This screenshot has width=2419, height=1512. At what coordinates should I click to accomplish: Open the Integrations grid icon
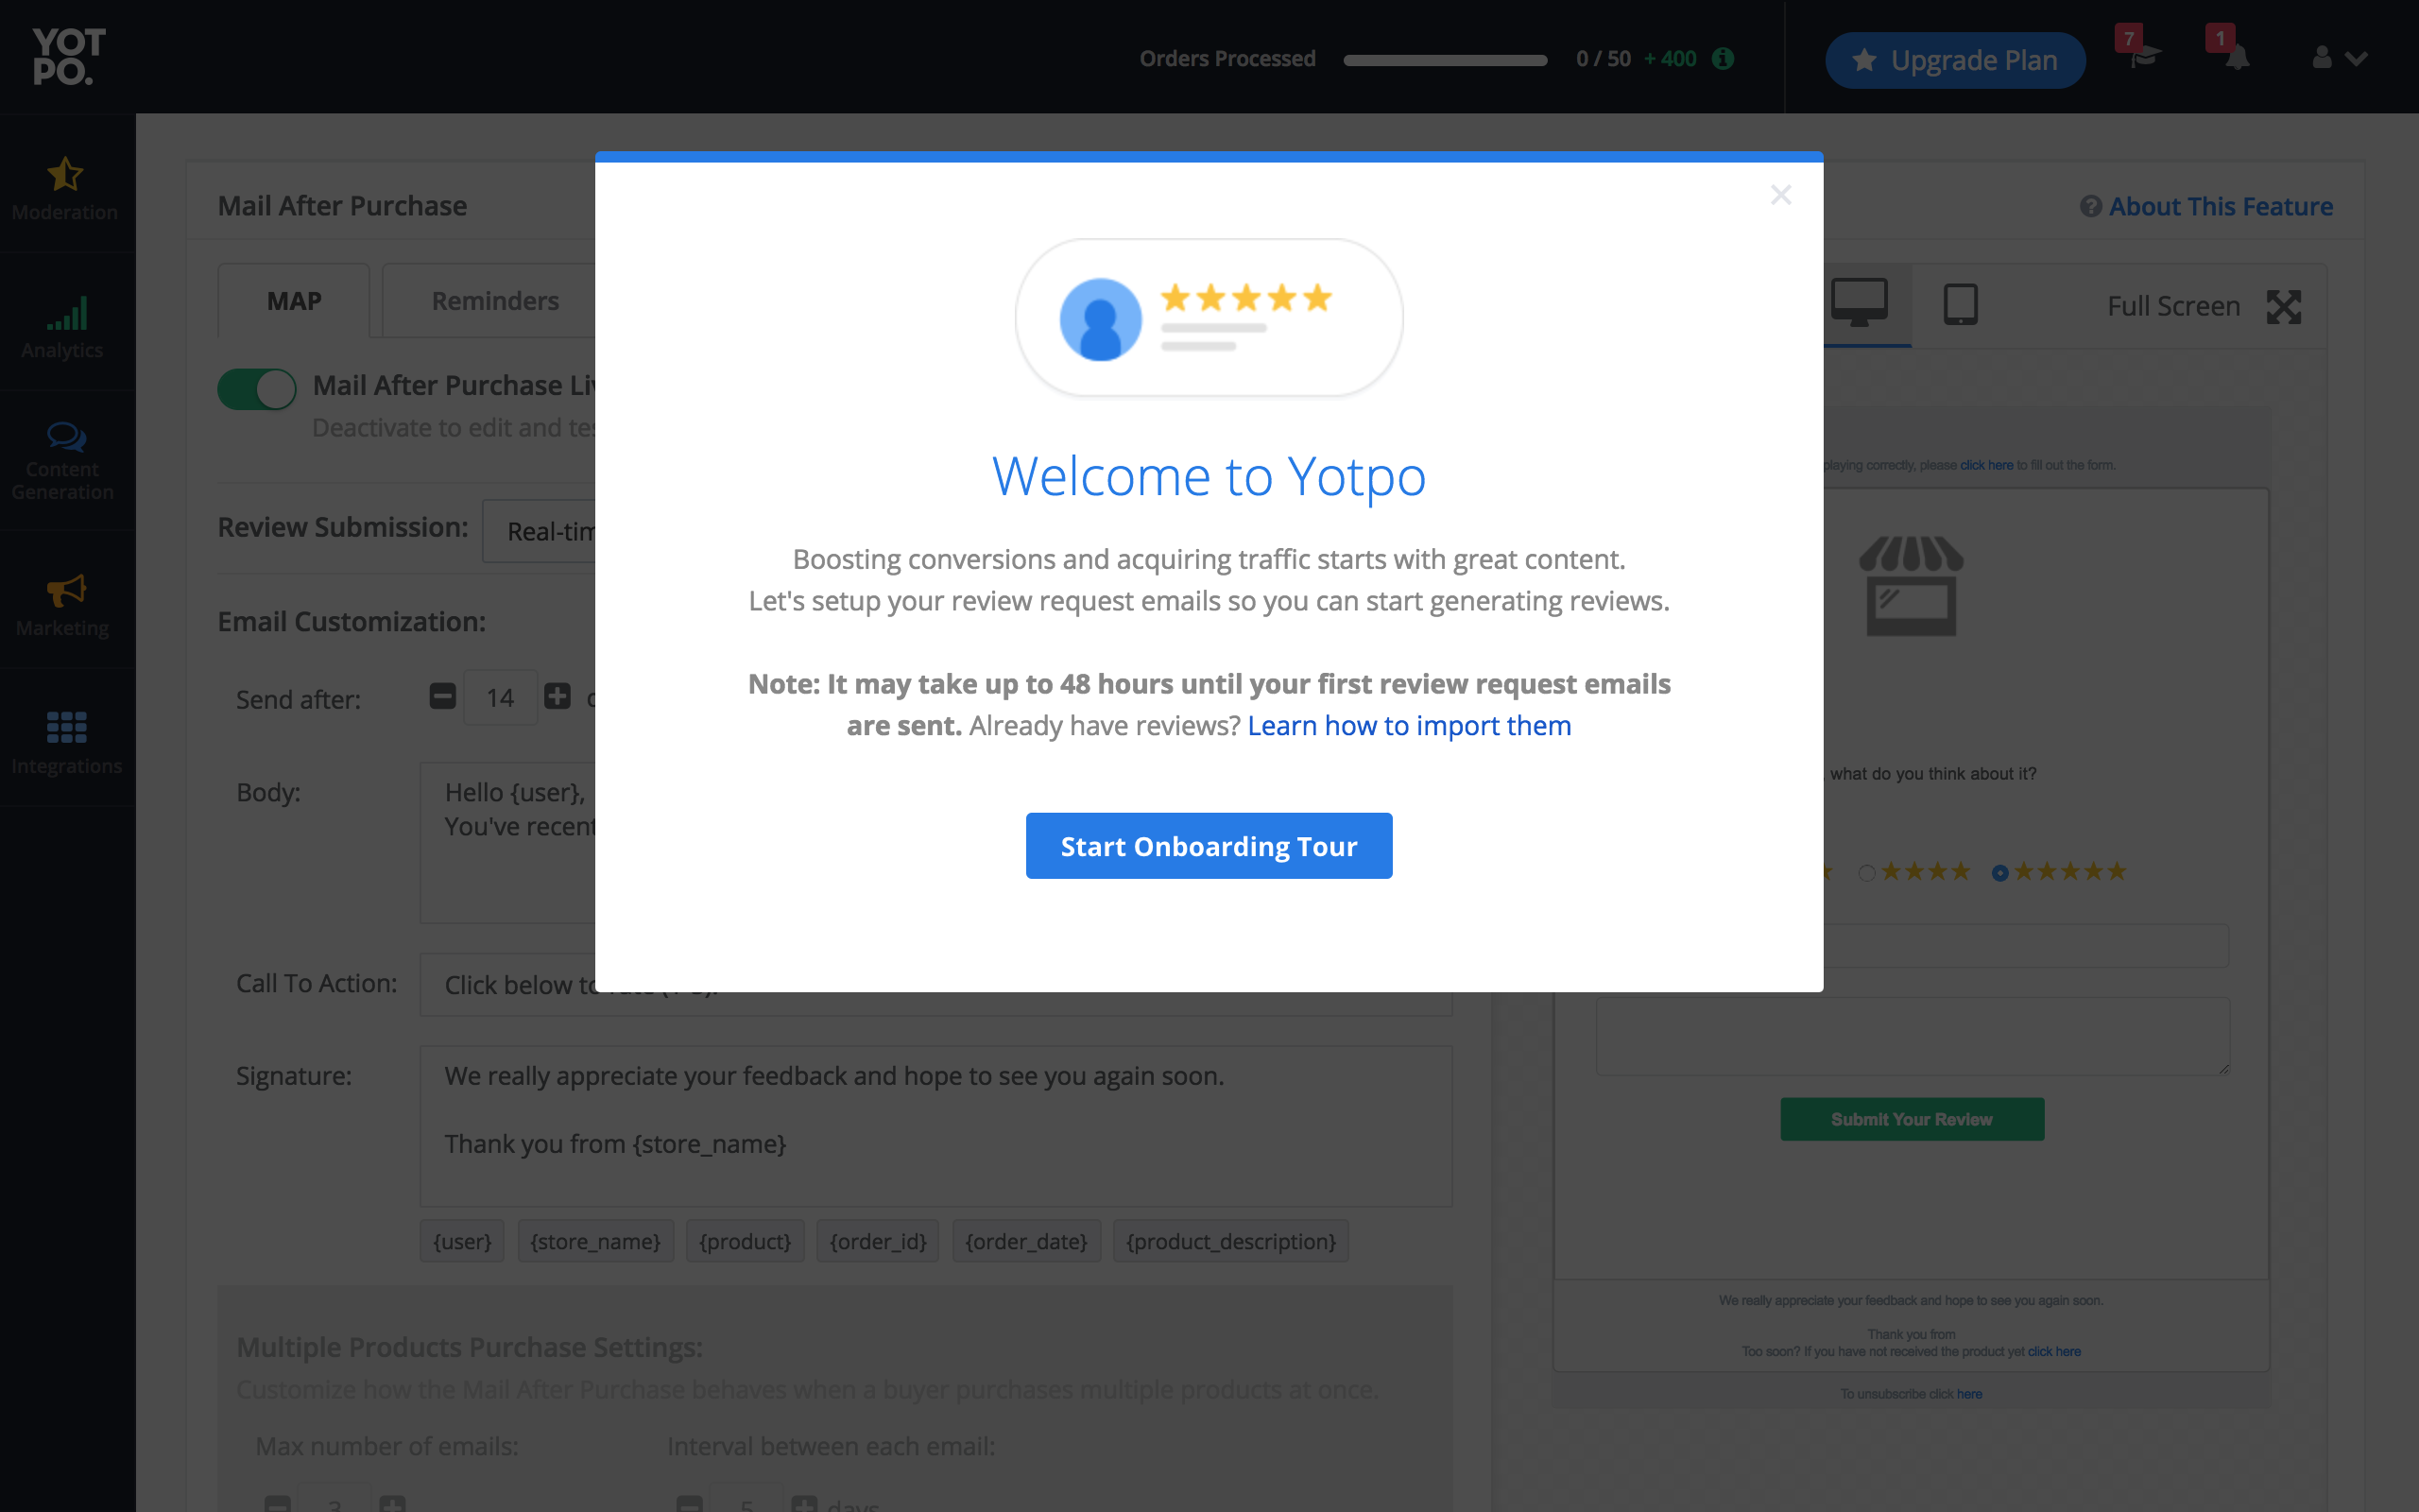tap(66, 728)
